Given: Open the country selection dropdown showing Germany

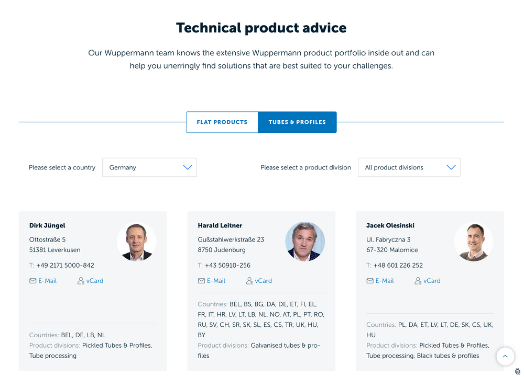Looking at the screenshot, I should (149, 167).
